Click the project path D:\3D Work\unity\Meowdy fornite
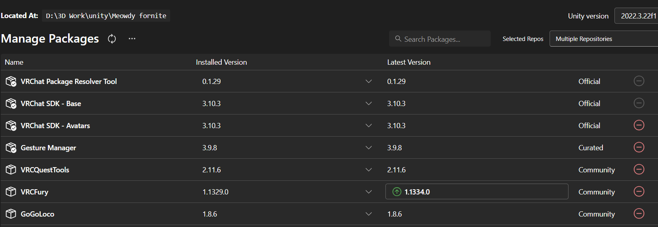 pos(106,16)
